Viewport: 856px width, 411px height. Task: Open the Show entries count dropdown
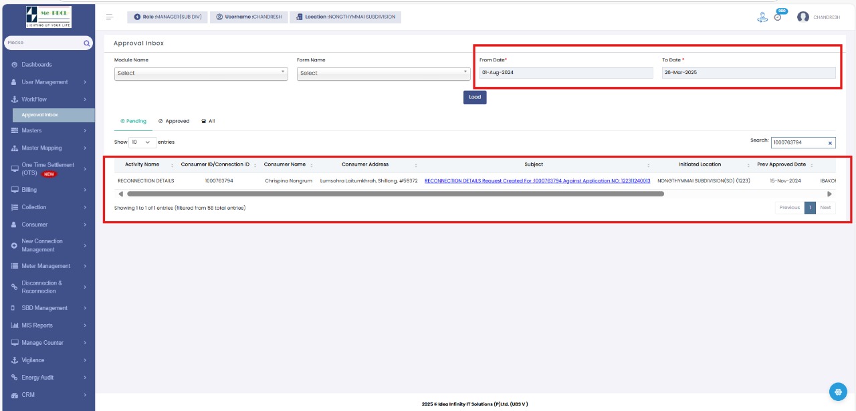[143, 142]
